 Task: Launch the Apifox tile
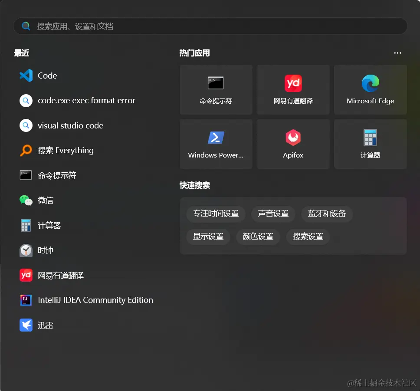(x=293, y=144)
